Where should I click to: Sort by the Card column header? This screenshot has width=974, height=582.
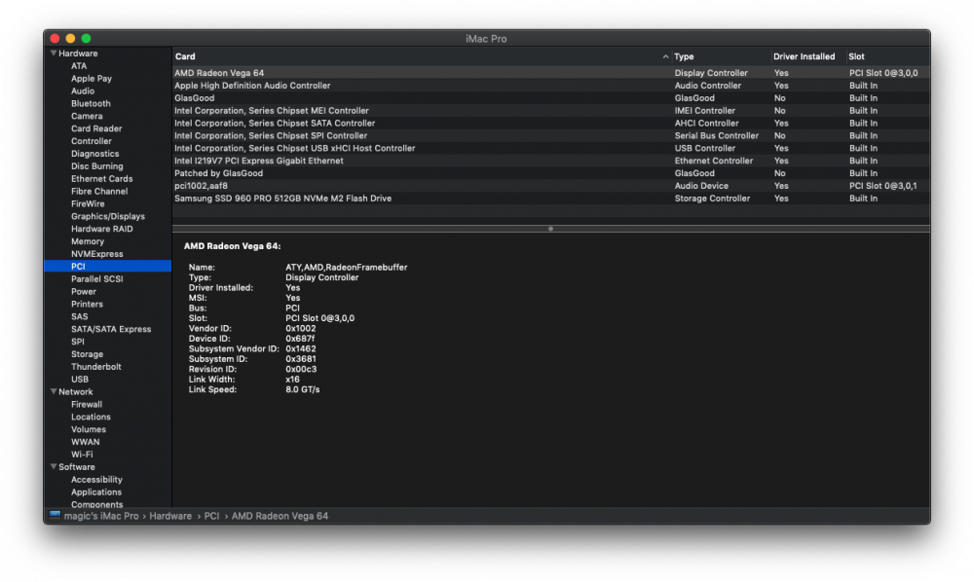185,56
